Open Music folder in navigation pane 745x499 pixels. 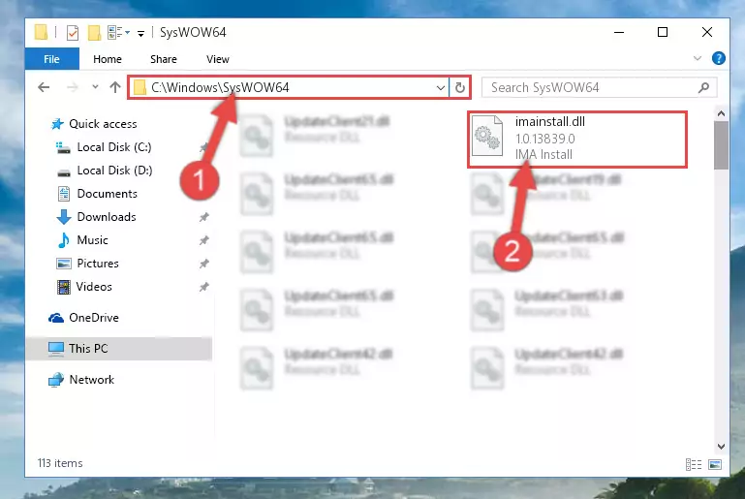coord(92,240)
